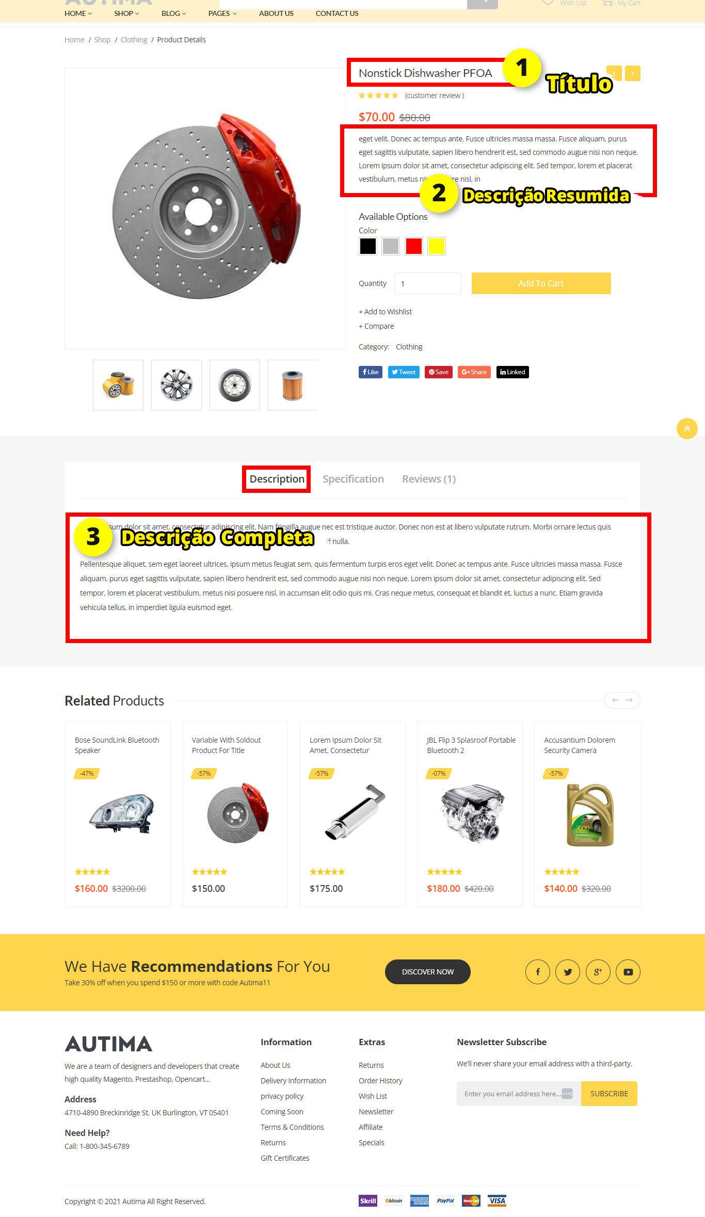Select the yellow color swatch
This screenshot has width=705, height=1217.
437,246
